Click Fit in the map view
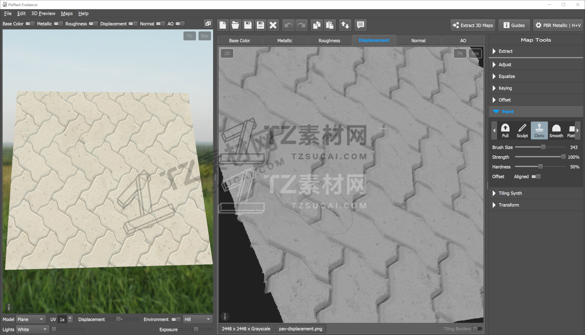This screenshot has height=335, width=585. point(460,53)
